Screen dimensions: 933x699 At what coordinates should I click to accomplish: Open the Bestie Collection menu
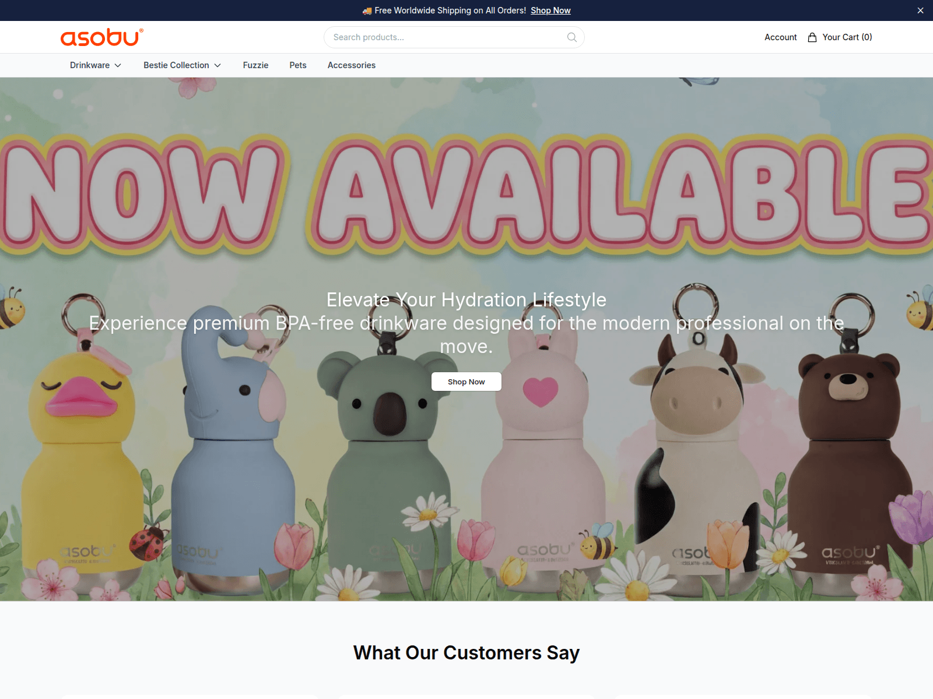coord(183,65)
